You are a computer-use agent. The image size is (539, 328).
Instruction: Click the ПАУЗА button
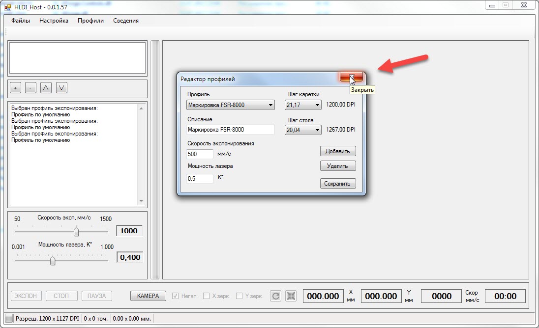[97, 296]
